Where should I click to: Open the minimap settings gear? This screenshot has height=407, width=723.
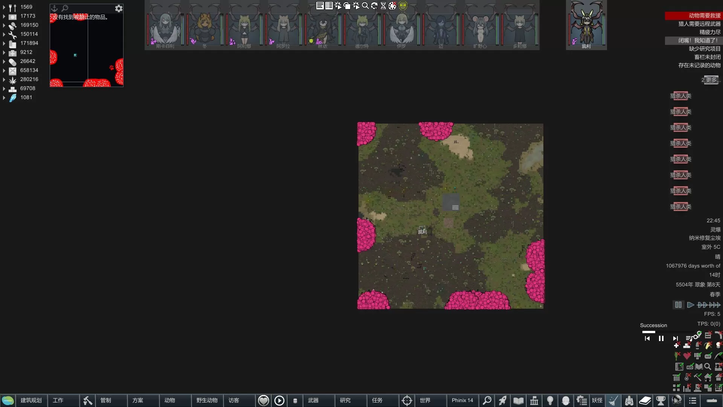(119, 8)
